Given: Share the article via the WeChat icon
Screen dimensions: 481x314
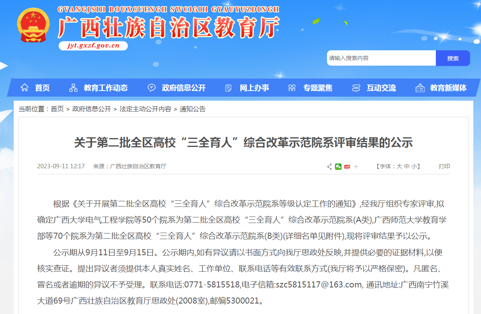Looking at the screenshot, I should (x=338, y=167).
